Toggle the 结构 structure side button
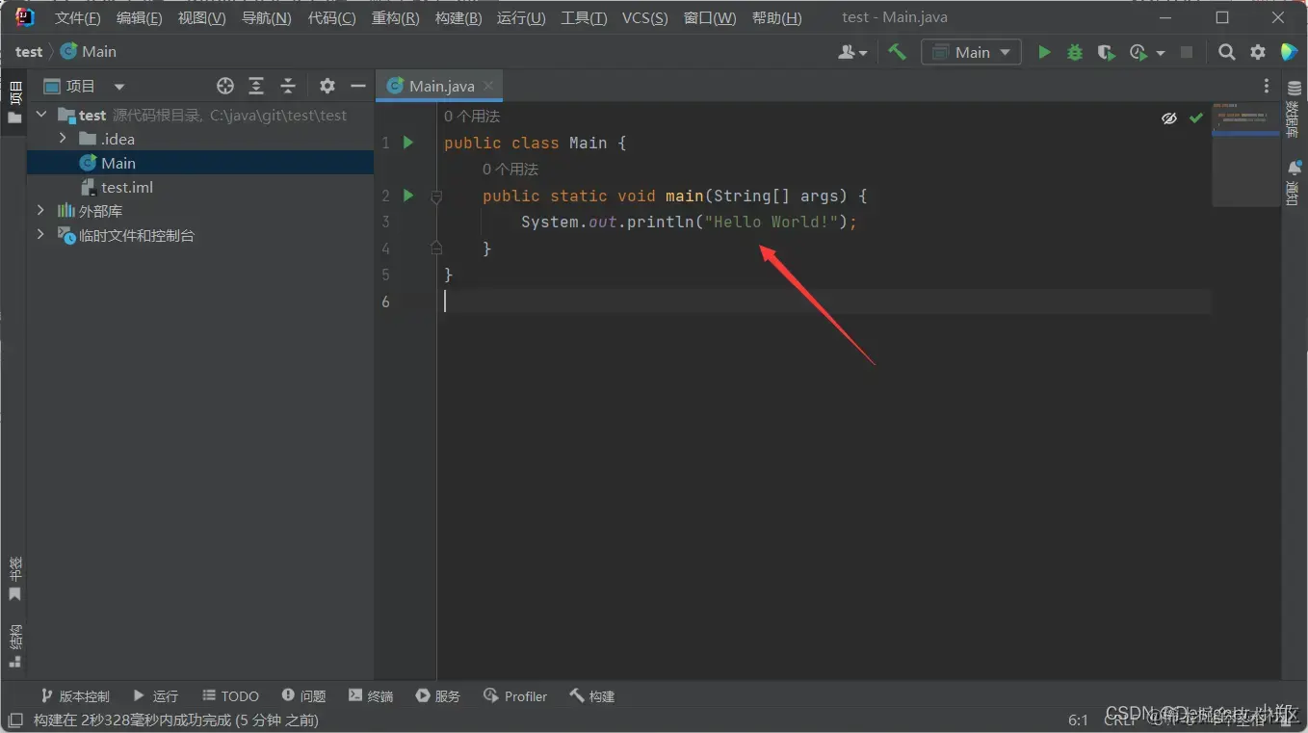Image resolution: width=1308 pixels, height=733 pixels. 14,646
